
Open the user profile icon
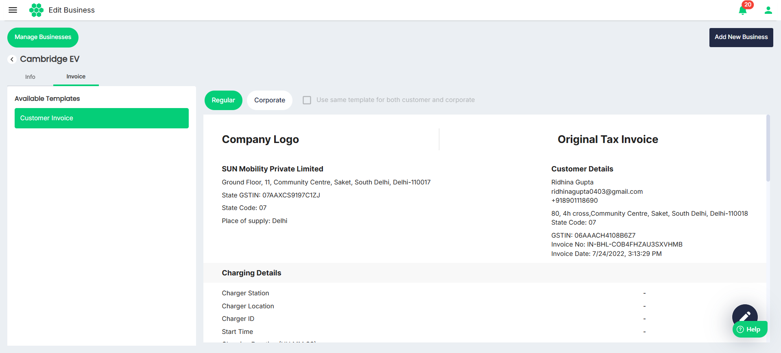click(x=768, y=10)
